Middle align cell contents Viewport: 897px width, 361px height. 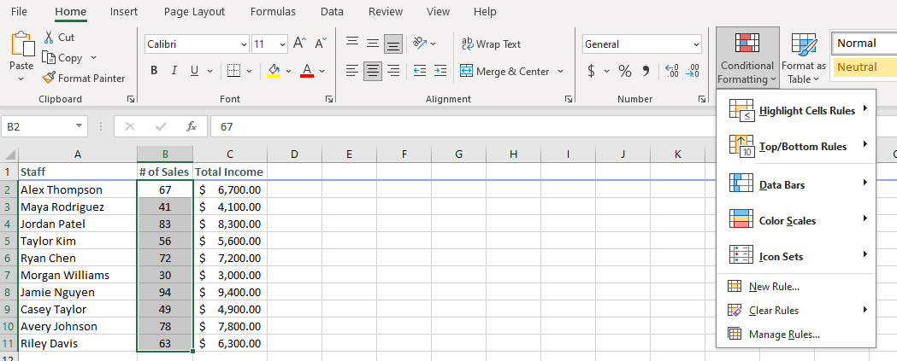pyautogui.click(x=373, y=44)
